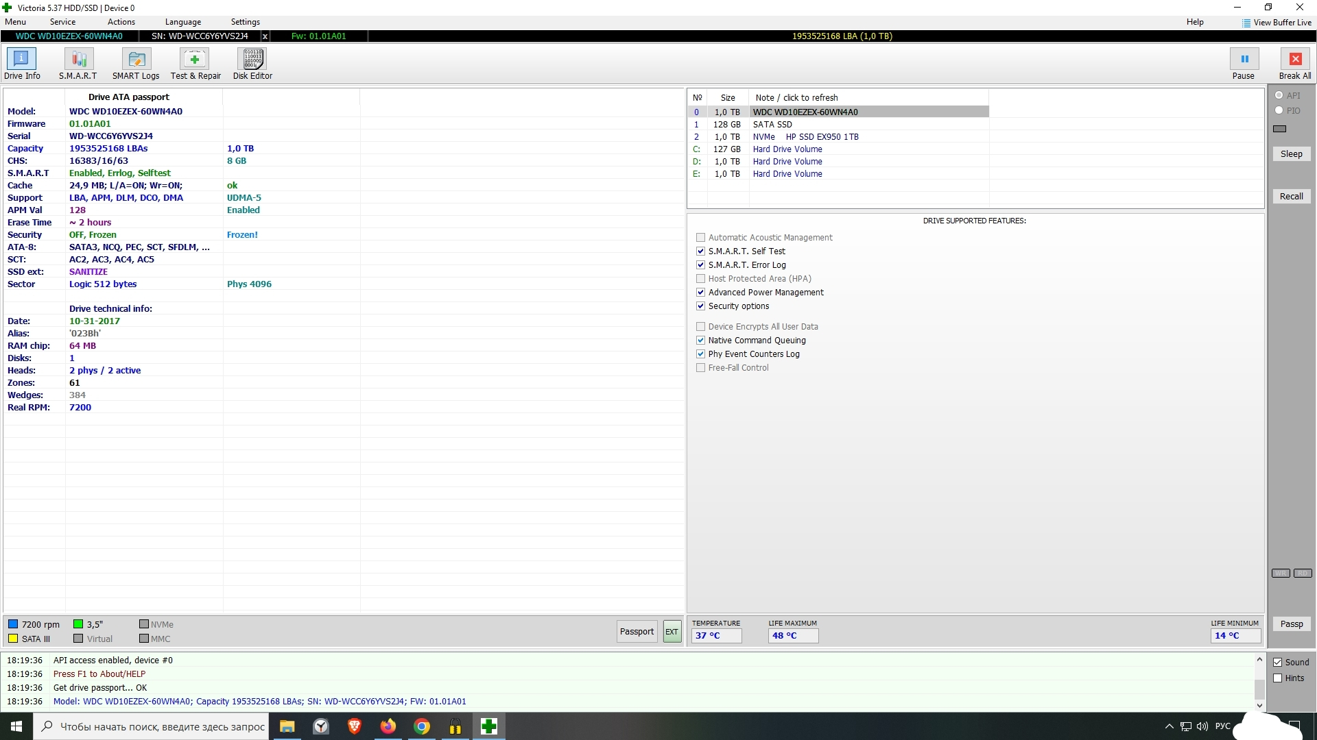The image size is (1317, 740).
Task: Show hidden tray icons chevron
Action: (x=1170, y=726)
